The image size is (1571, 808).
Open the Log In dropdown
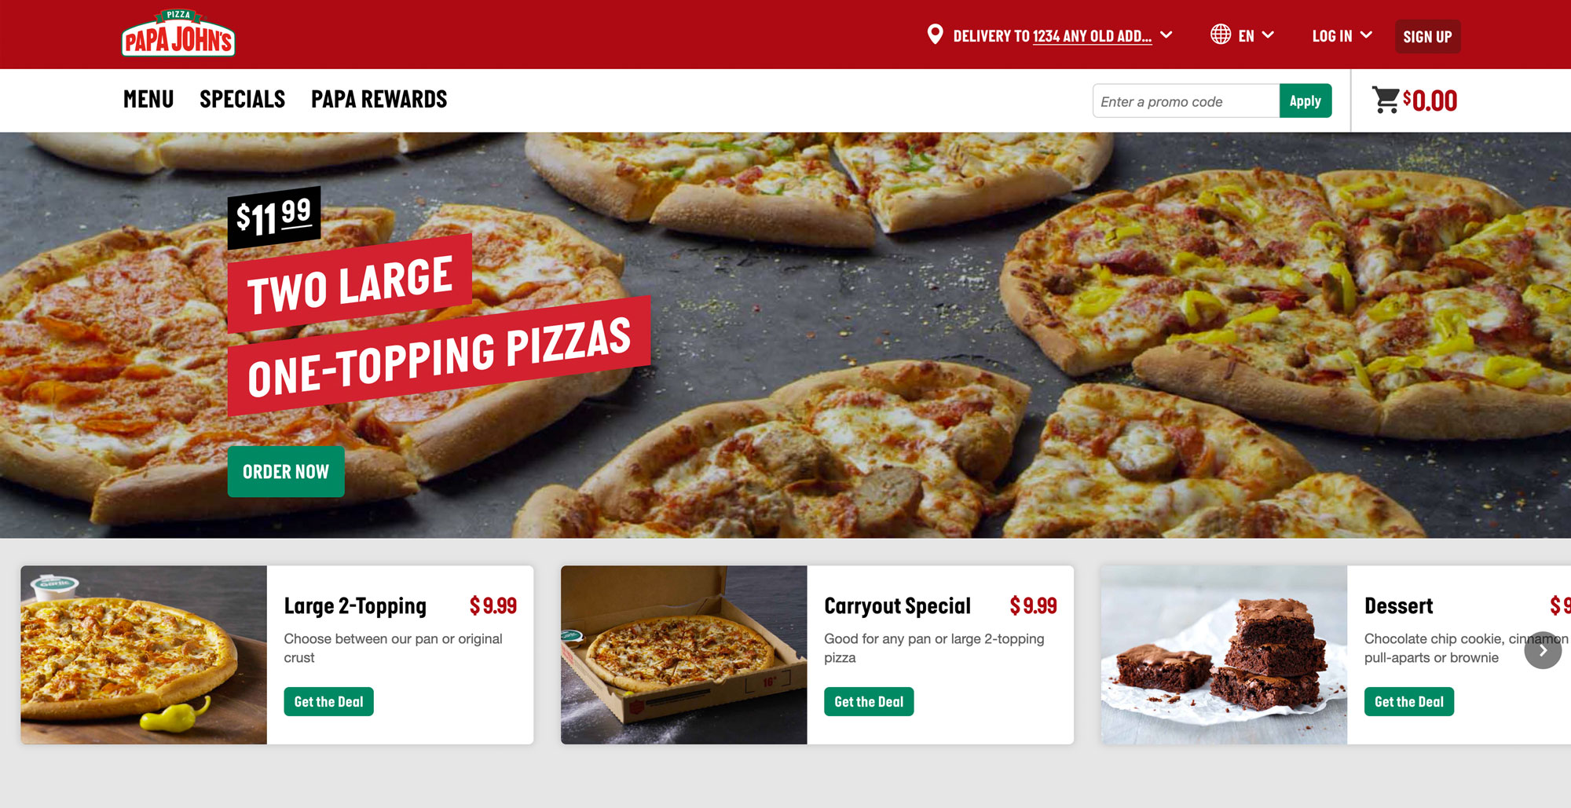[1342, 35]
